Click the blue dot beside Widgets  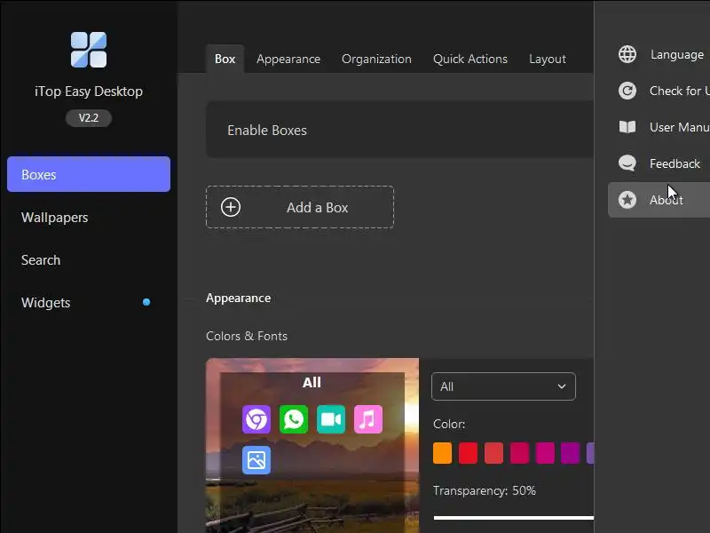click(x=146, y=302)
